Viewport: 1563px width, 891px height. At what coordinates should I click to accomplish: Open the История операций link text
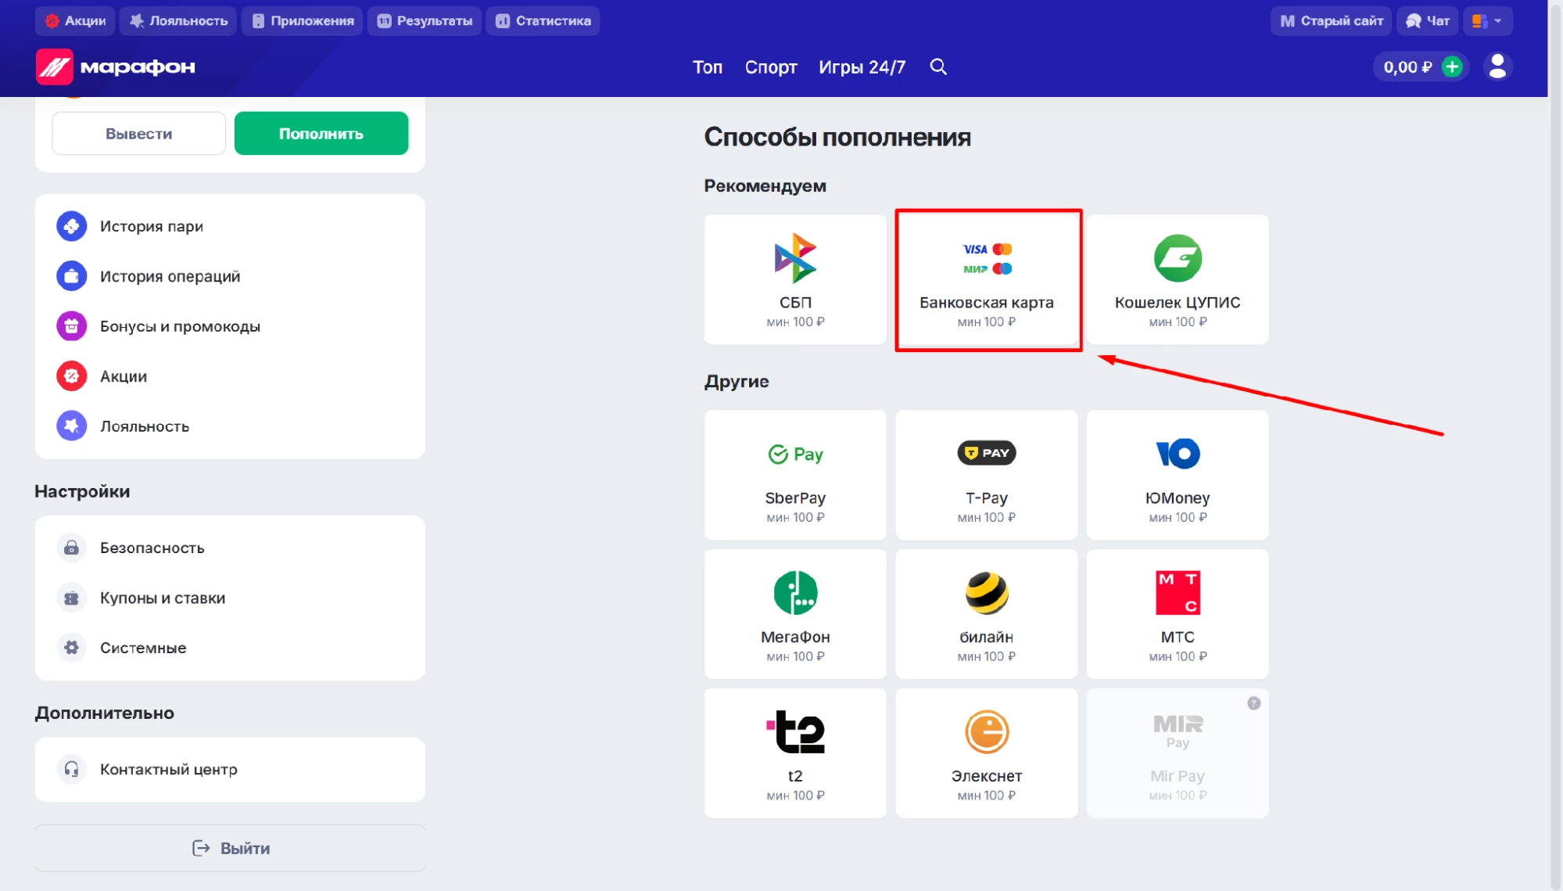coord(170,276)
